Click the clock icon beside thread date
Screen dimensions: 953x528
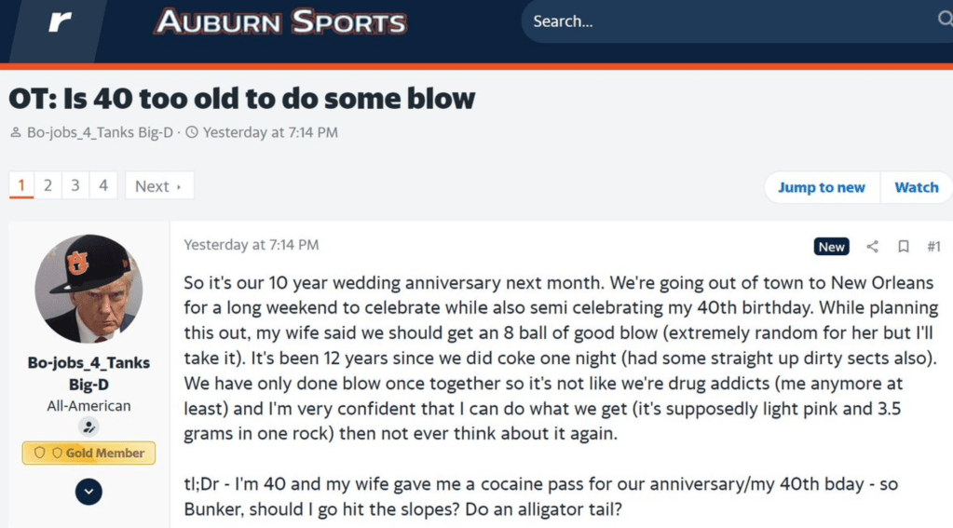[192, 133]
